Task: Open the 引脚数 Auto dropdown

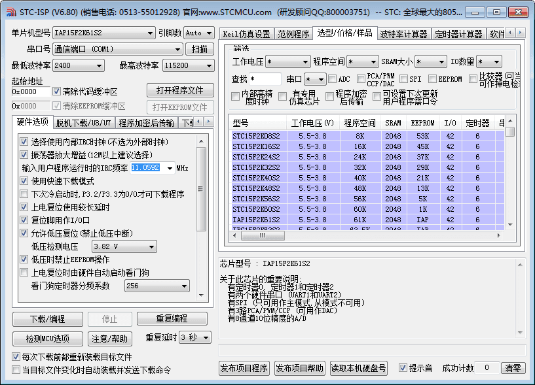Action: pos(199,33)
